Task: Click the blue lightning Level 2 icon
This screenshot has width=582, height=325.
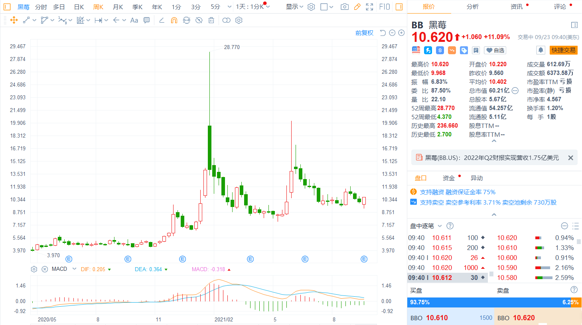Action: [x=428, y=50]
